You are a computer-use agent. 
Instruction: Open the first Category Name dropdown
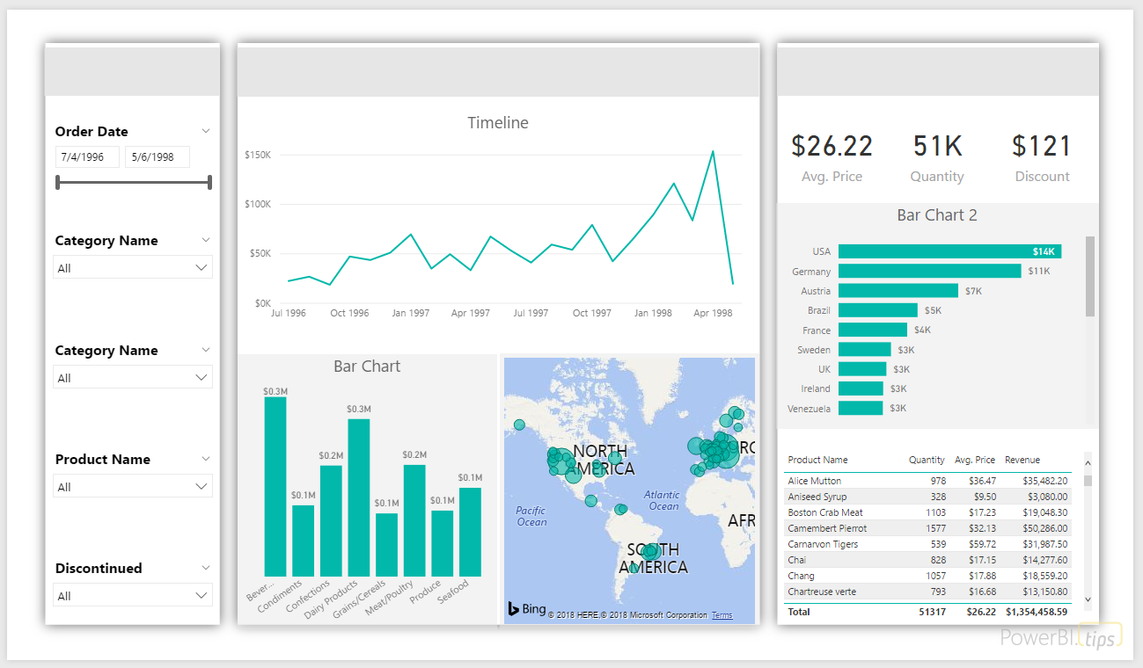pos(133,268)
